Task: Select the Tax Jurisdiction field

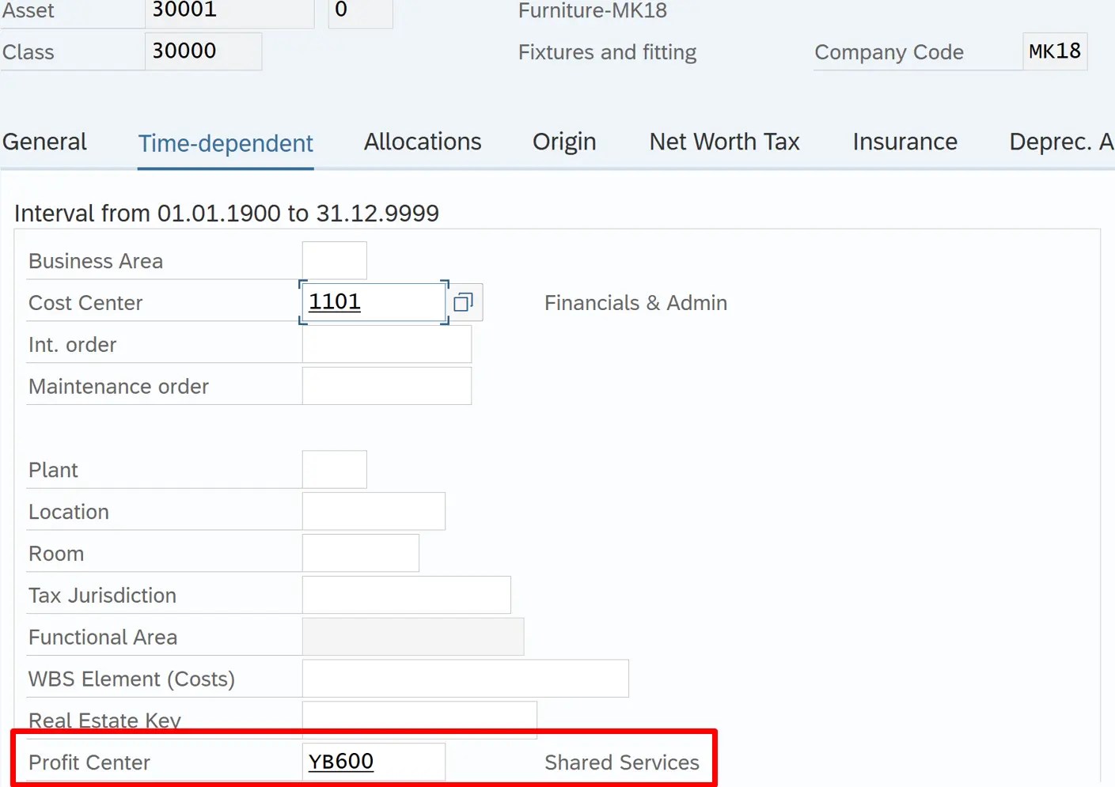Action: 406,594
